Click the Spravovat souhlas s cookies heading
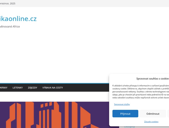The image size is (169, 128). (152, 79)
